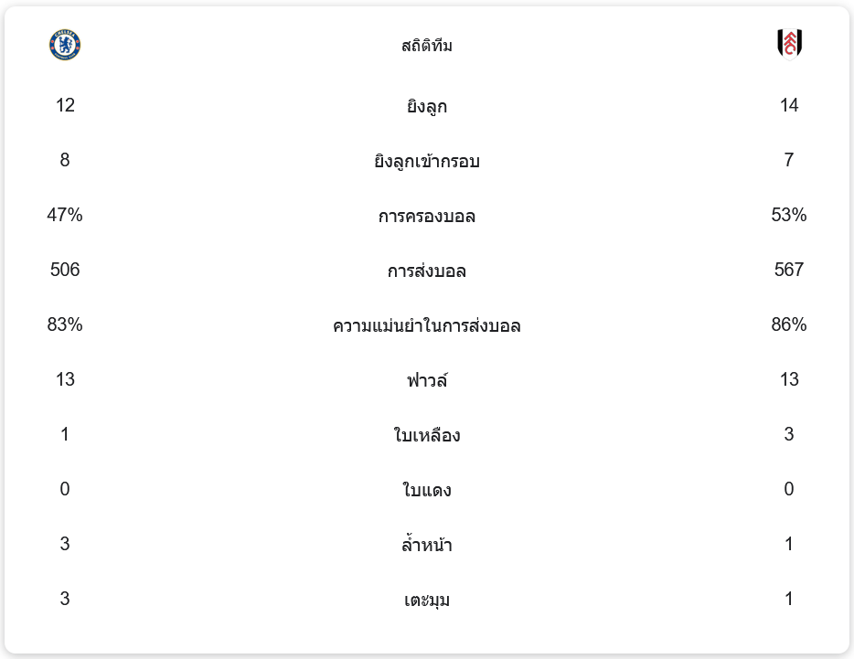Click the Fulham club crest
This screenshot has width=854, height=659.
click(789, 44)
